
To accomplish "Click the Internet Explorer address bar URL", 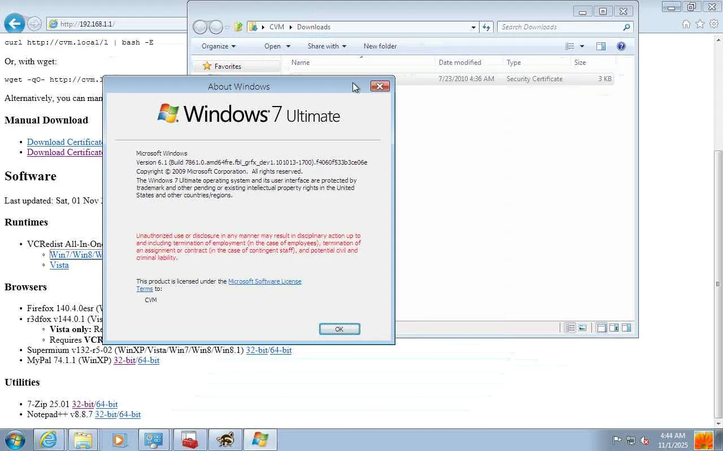I will (88, 24).
